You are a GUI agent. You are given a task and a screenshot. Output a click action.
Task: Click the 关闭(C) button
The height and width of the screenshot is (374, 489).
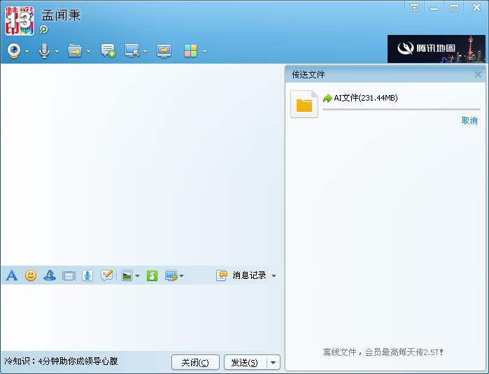click(x=196, y=362)
